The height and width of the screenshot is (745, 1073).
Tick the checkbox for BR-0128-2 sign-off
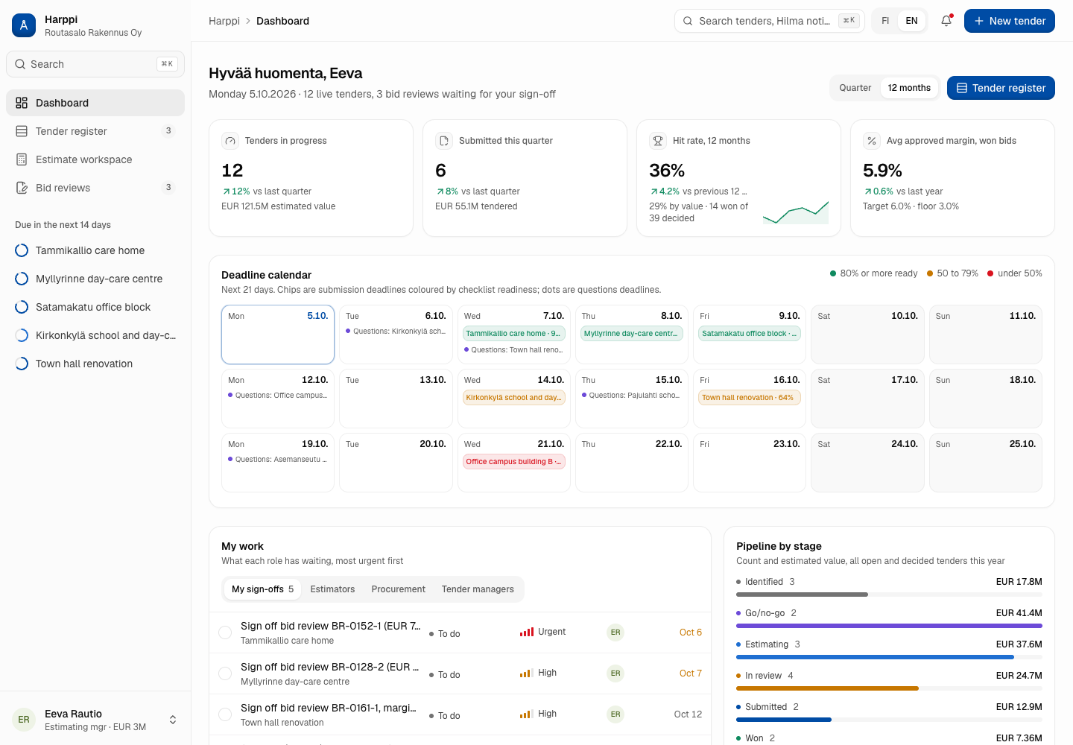point(225,673)
